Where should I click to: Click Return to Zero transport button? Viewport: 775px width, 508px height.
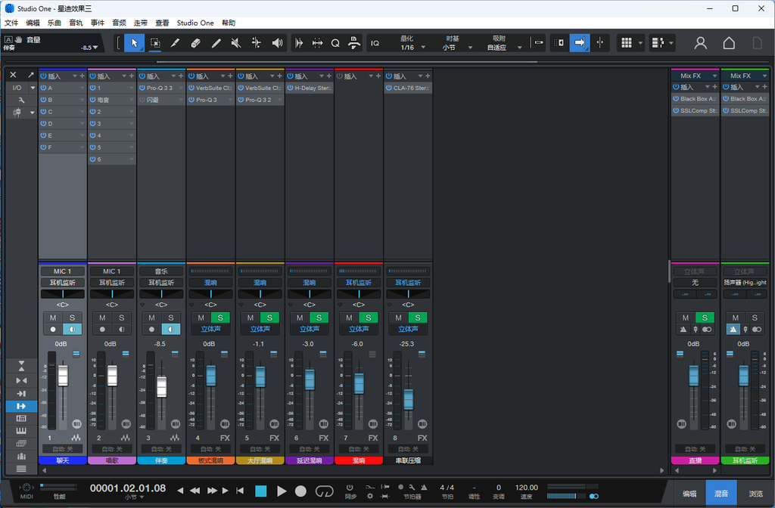tap(240, 490)
